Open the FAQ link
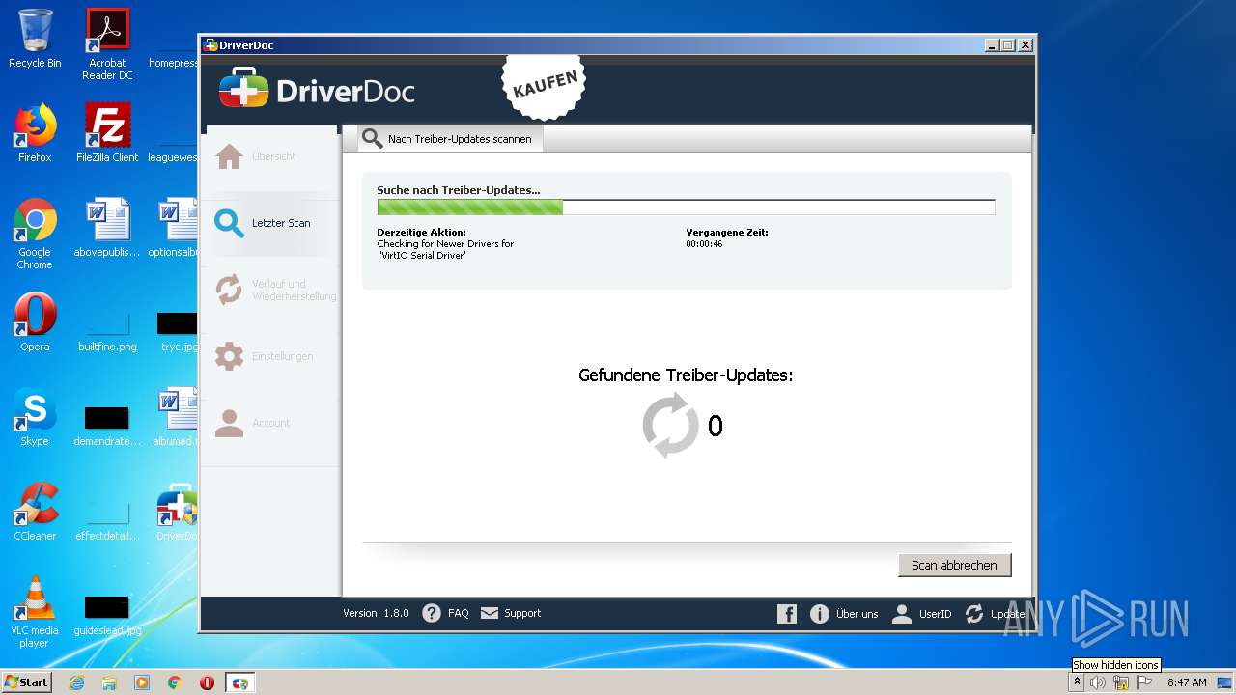 pyautogui.click(x=458, y=613)
